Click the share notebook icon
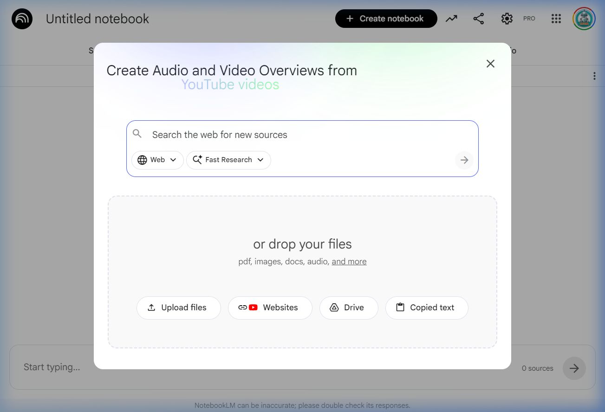605x412 pixels. pos(478,19)
